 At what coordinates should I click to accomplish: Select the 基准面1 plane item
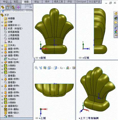click(12, 76)
